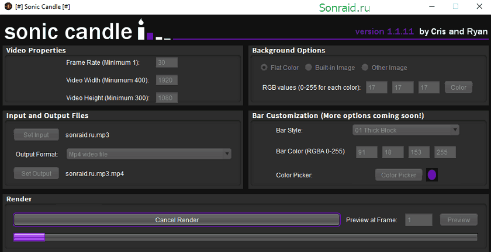Click the Background Options heading
This screenshot has height=252, width=491.
289,50
